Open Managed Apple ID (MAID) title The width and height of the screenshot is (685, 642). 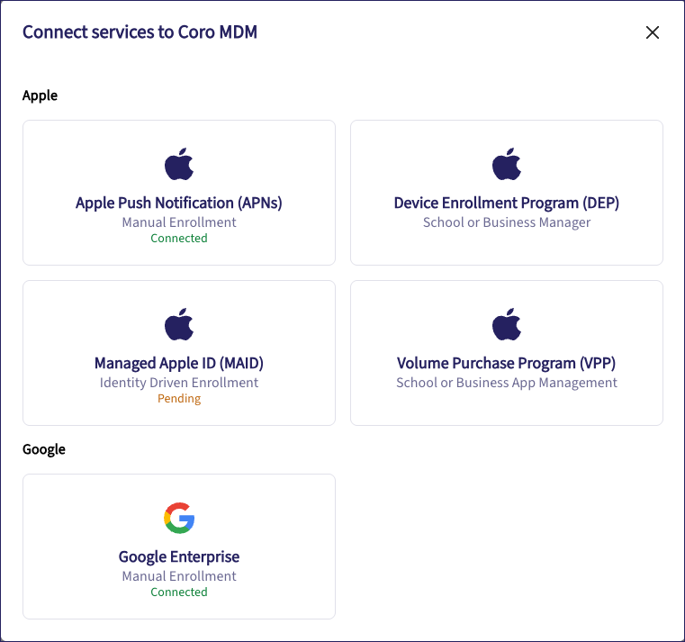coord(179,363)
